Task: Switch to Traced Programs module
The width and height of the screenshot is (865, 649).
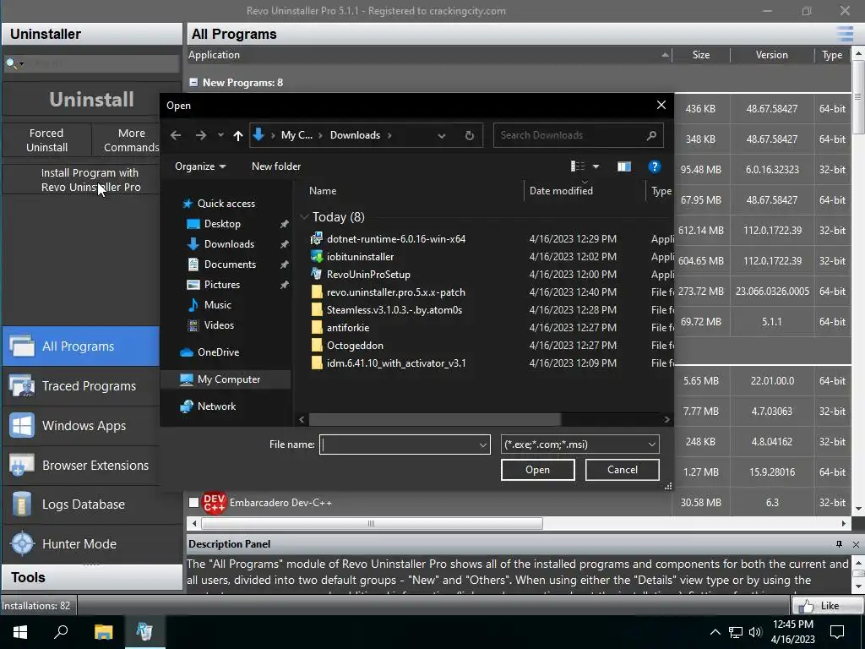Action: (80, 385)
